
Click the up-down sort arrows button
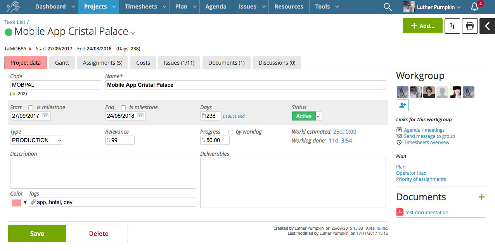pyautogui.click(x=452, y=26)
